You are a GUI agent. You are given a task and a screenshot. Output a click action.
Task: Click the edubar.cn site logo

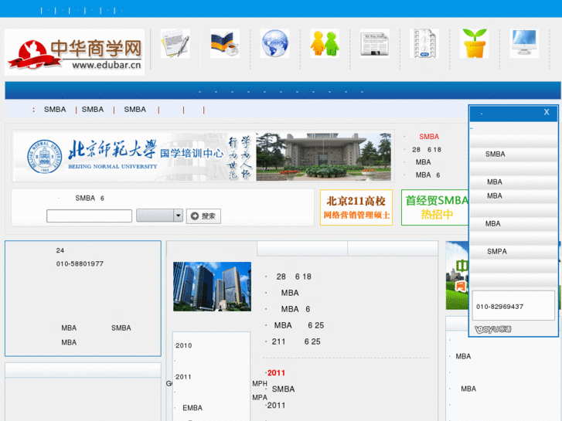click(x=74, y=53)
